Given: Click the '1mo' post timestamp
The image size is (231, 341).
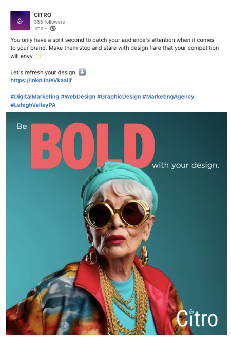Looking at the screenshot, I should pos(38,28).
